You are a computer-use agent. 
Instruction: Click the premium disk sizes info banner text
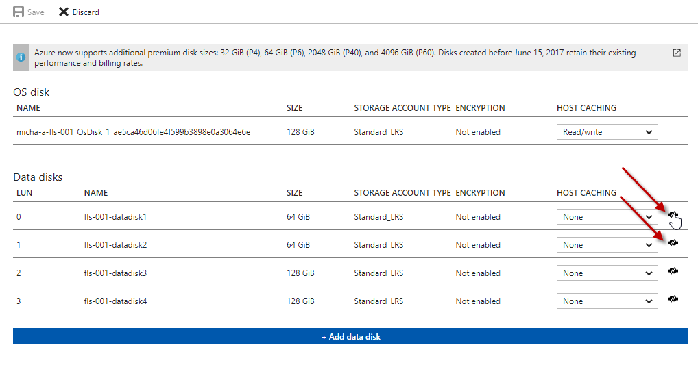[335, 58]
